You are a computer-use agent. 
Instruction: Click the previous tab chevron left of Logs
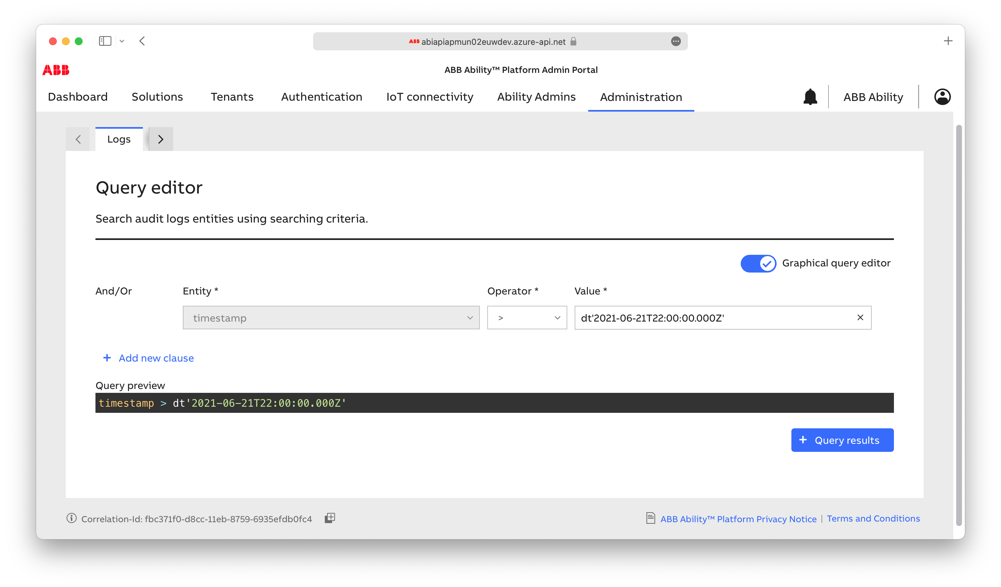78,139
